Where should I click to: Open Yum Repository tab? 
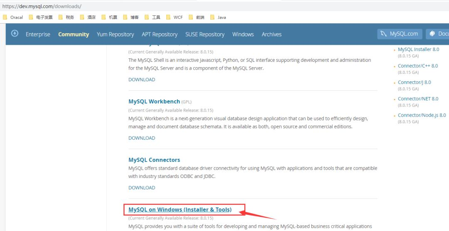click(116, 34)
